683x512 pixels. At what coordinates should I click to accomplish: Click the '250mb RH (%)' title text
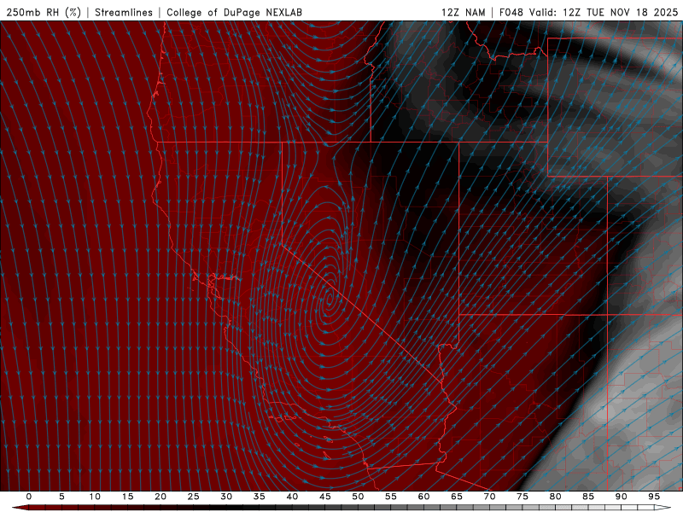click(44, 12)
